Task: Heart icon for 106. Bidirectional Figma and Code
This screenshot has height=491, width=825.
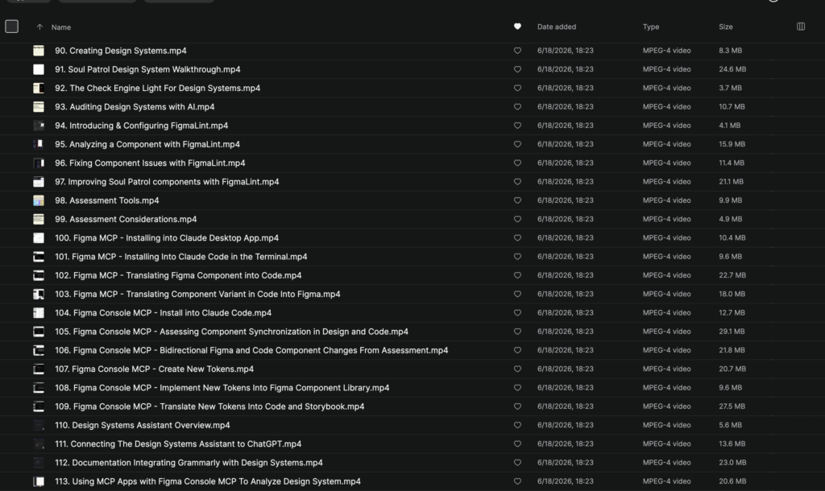Action: (517, 350)
